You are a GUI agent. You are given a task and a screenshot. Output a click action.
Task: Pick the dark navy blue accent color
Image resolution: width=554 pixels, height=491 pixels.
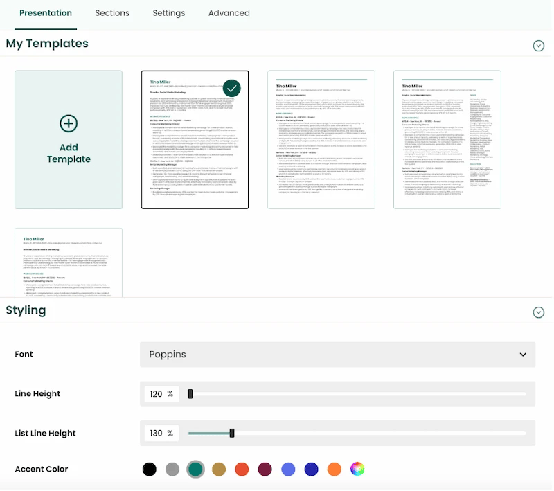click(x=311, y=470)
